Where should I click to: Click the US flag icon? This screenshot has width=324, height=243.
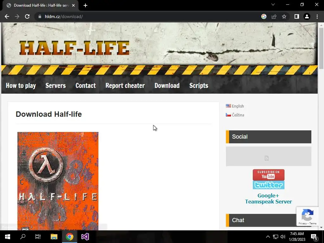click(228, 106)
